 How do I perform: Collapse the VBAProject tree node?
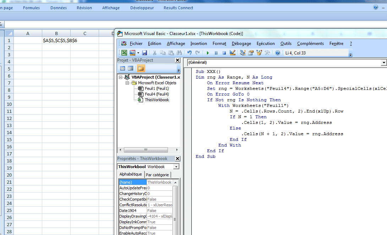tap(121, 77)
